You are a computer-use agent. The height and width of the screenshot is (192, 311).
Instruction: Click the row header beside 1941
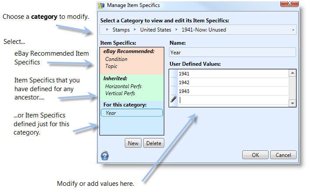click(x=174, y=74)
